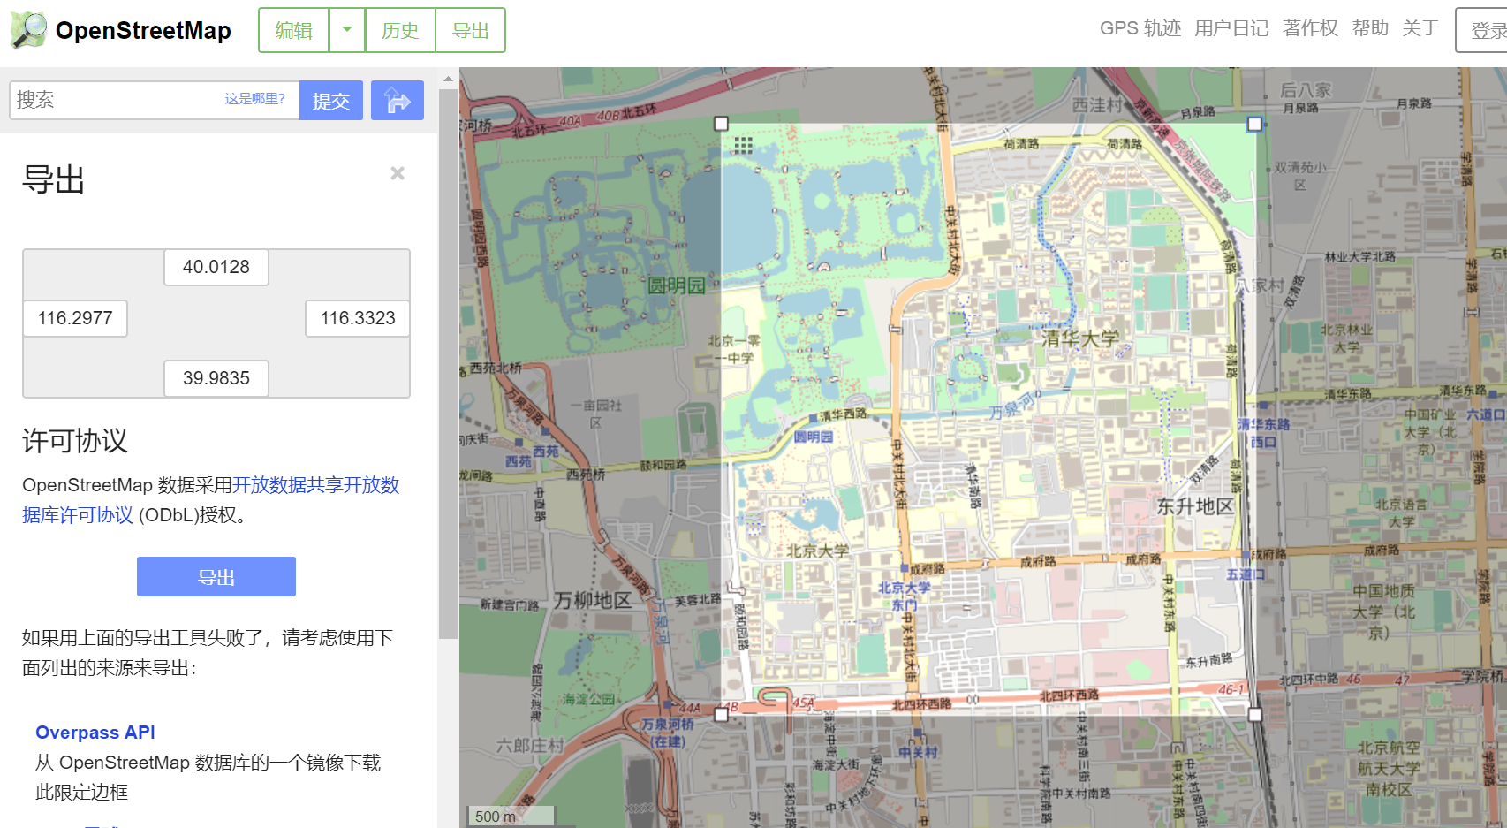Open GPS 轨迹 menu item
Image resolution: width=1507 pixels, height=828 pixels.
pyautogui.click(x=1140, y=28)
